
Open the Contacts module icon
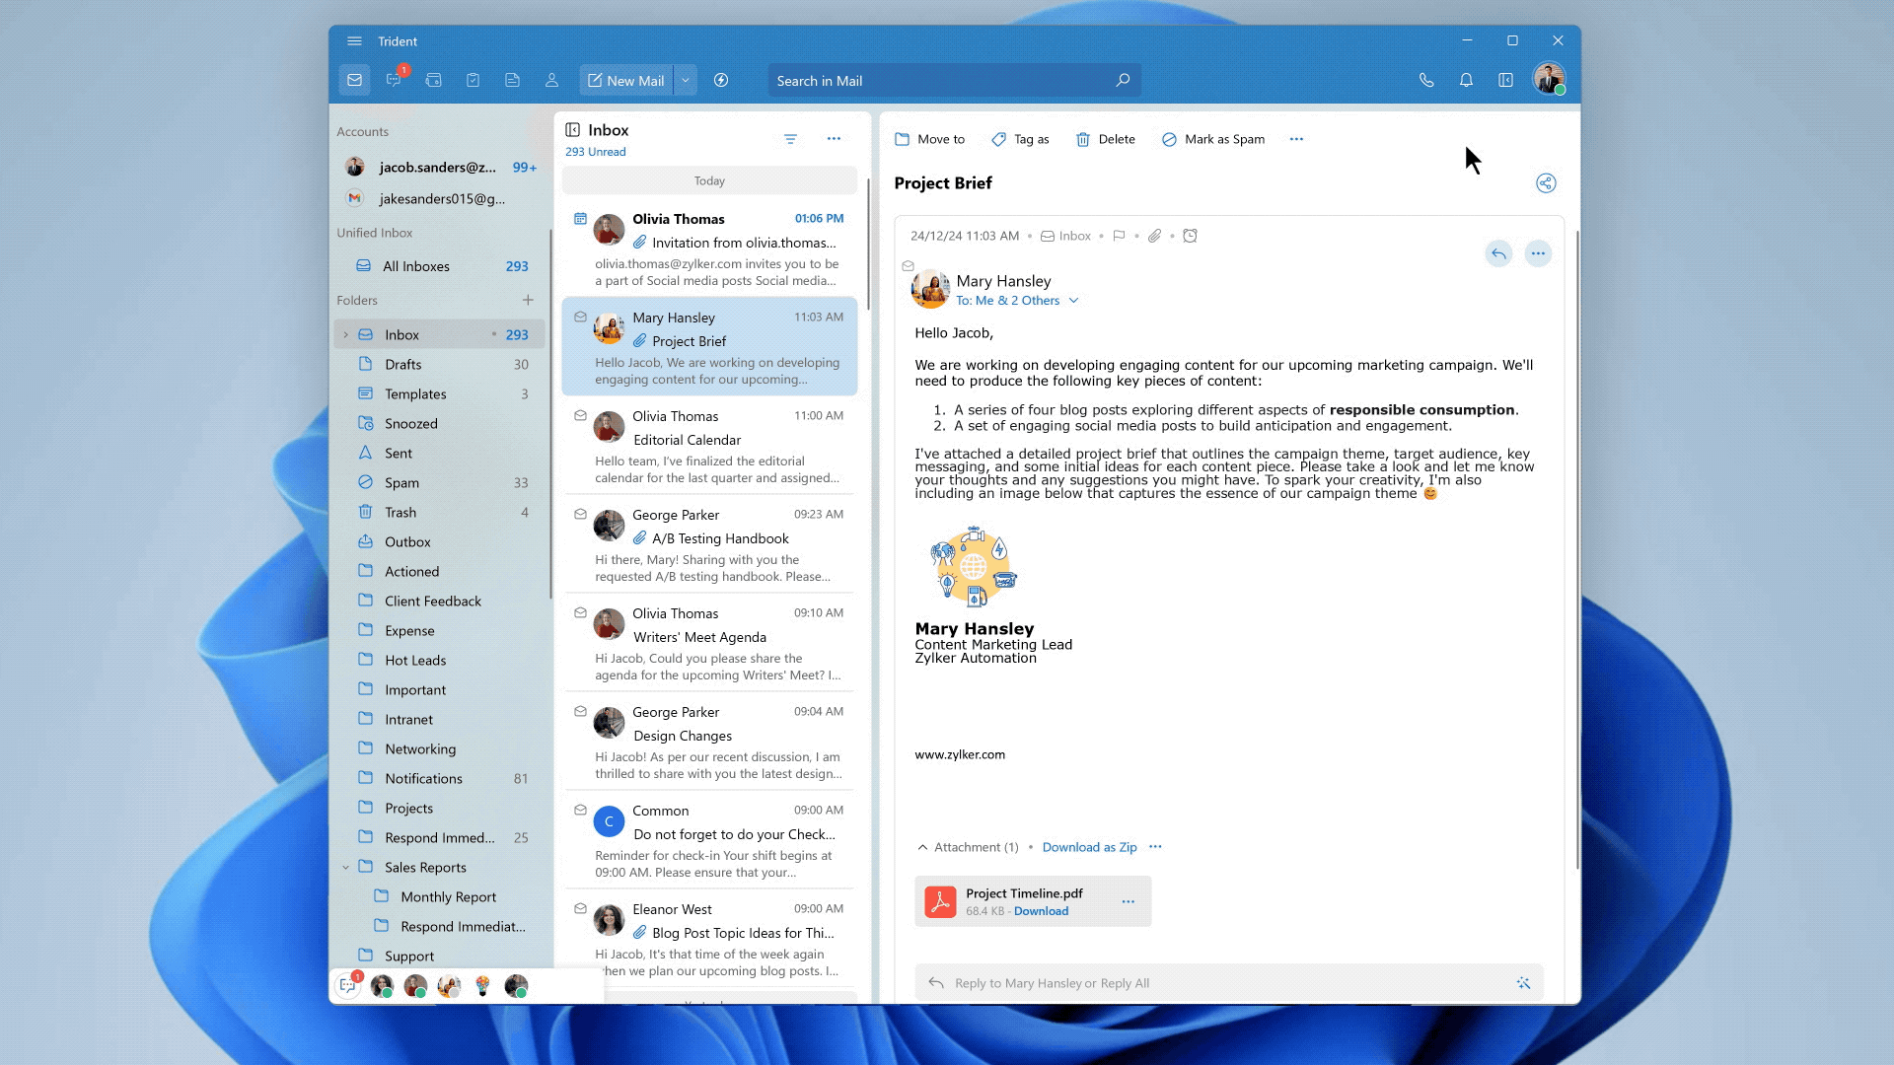[x=551, y=81]
